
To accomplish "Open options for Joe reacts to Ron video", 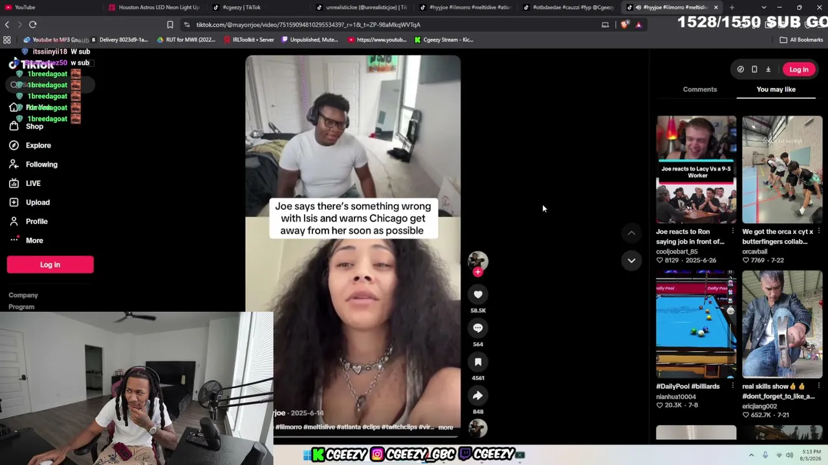I will (733, 231).
